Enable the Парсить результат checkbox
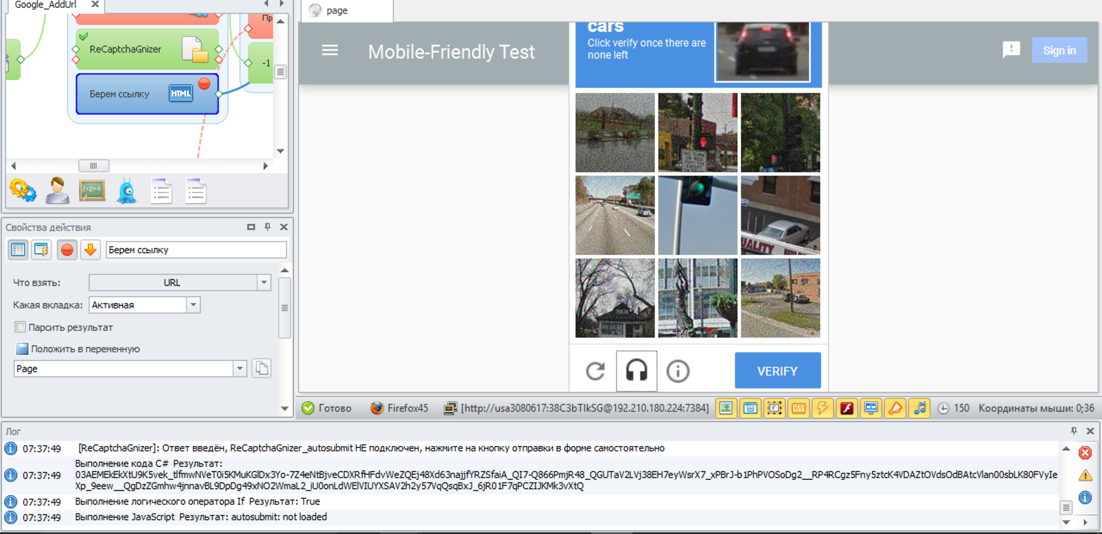1102x534 pixels. (x=20, y=327)
